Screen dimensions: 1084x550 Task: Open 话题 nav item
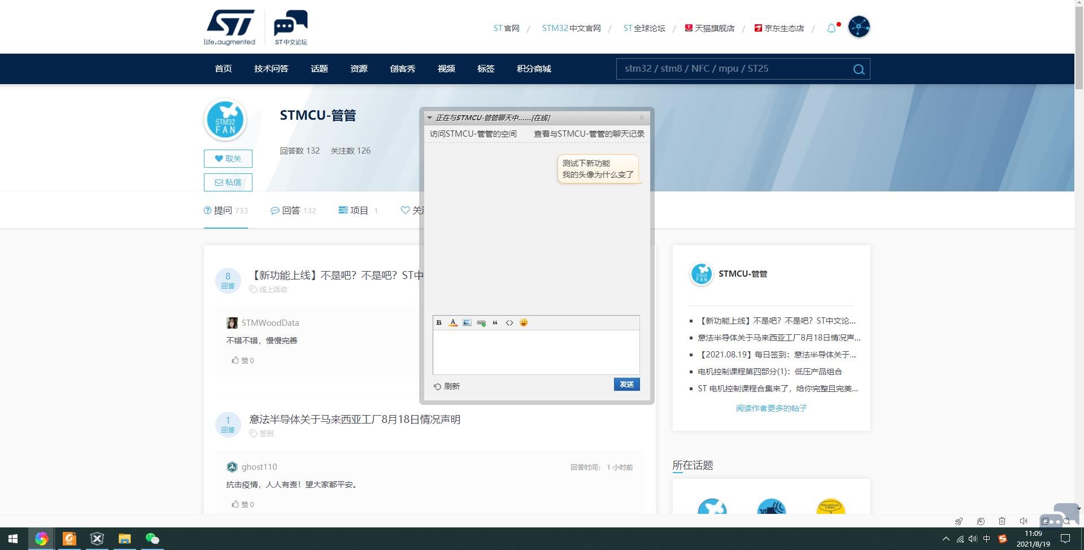[x=319, y=69]
